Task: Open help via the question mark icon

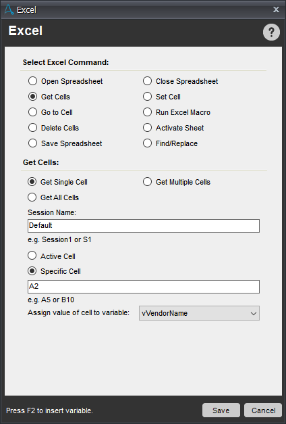Action: [x=271, y=32]
